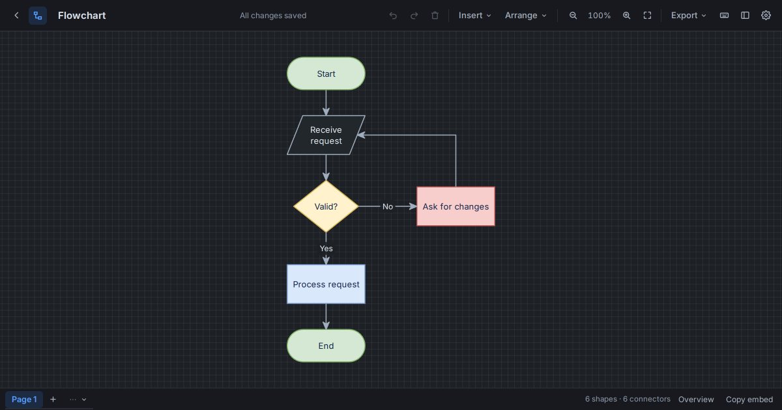Delete selection with the trash icon
This screenshot has height=410, width=782.
coord(435,16)
